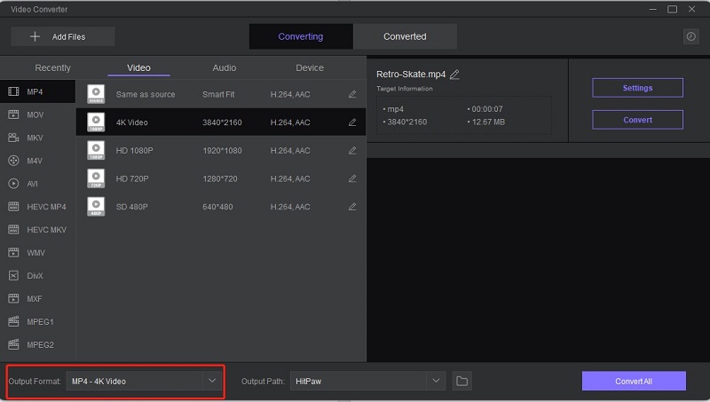Screen dimensions: 710x402
Task: Click the SD 480P preset thumbnail icon
Action: coord(96,207)
